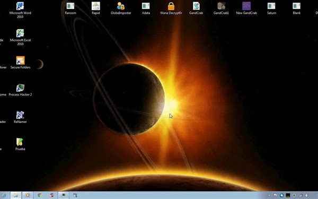This screenshot has height=199, width=318.
Task: Open the red swirl taskbar app
Action: (x=51, y=195)
